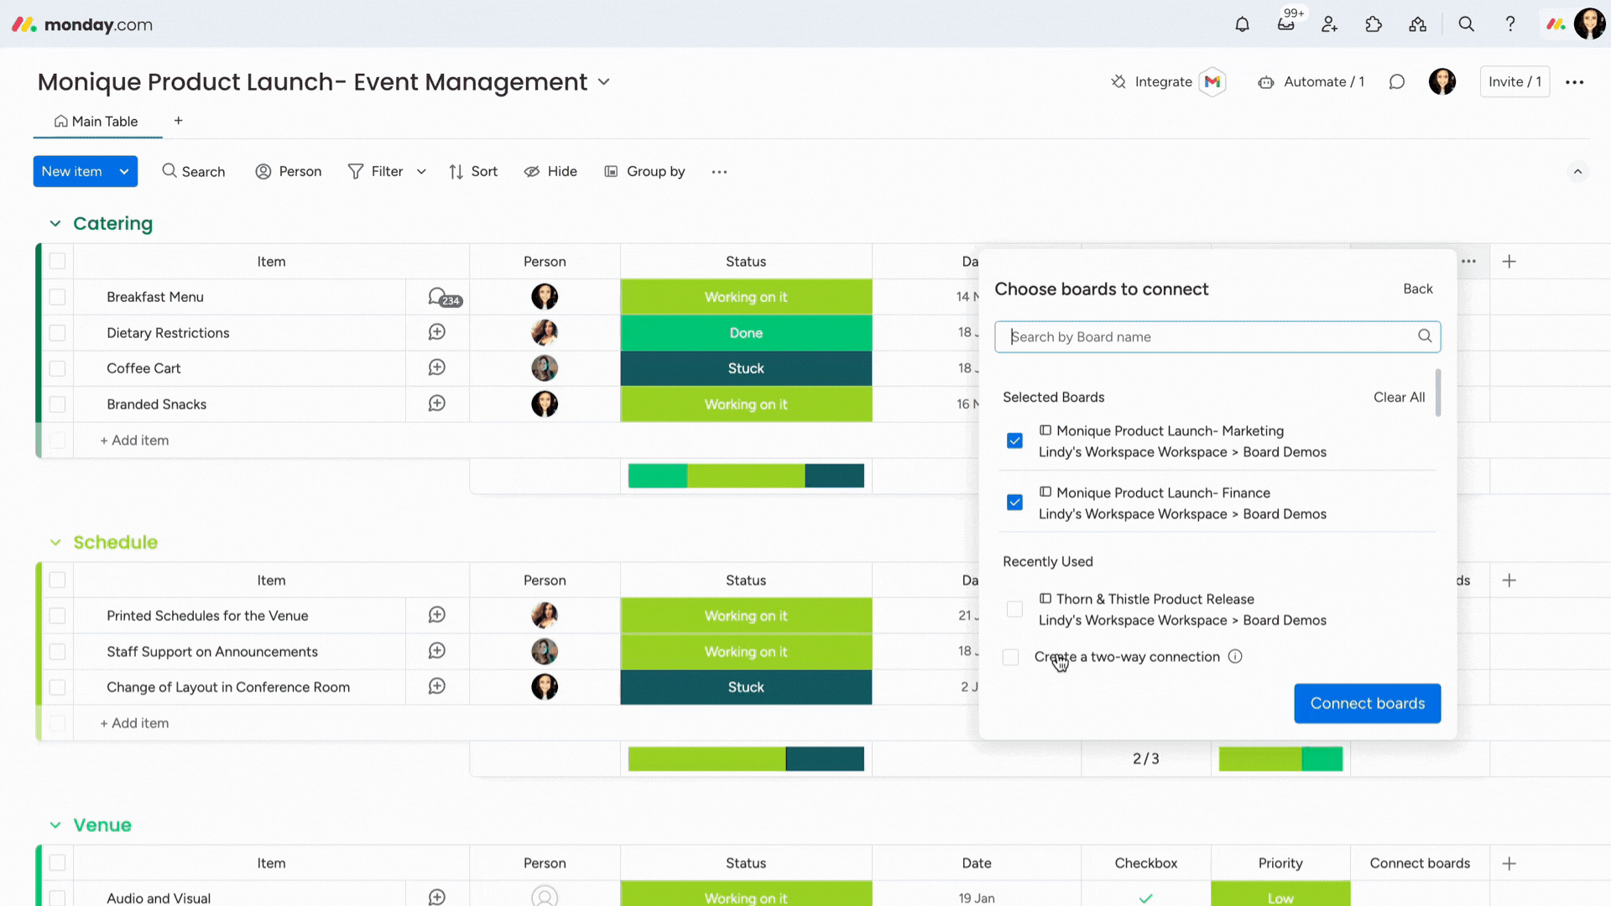This screenshot has width=1611, height=906.
Task: Open Person filter in toolbar
Action: pyautogui.click(x=289, y=172)
